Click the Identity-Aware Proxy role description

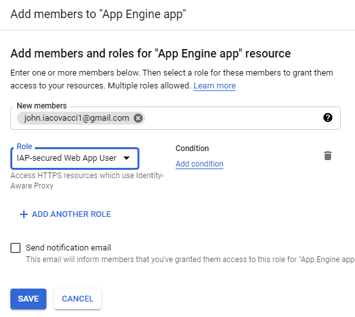click(87, 181)
